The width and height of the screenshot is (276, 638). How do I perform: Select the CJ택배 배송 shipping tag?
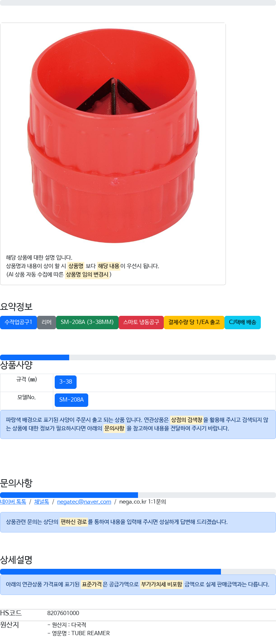coord(242,322)
